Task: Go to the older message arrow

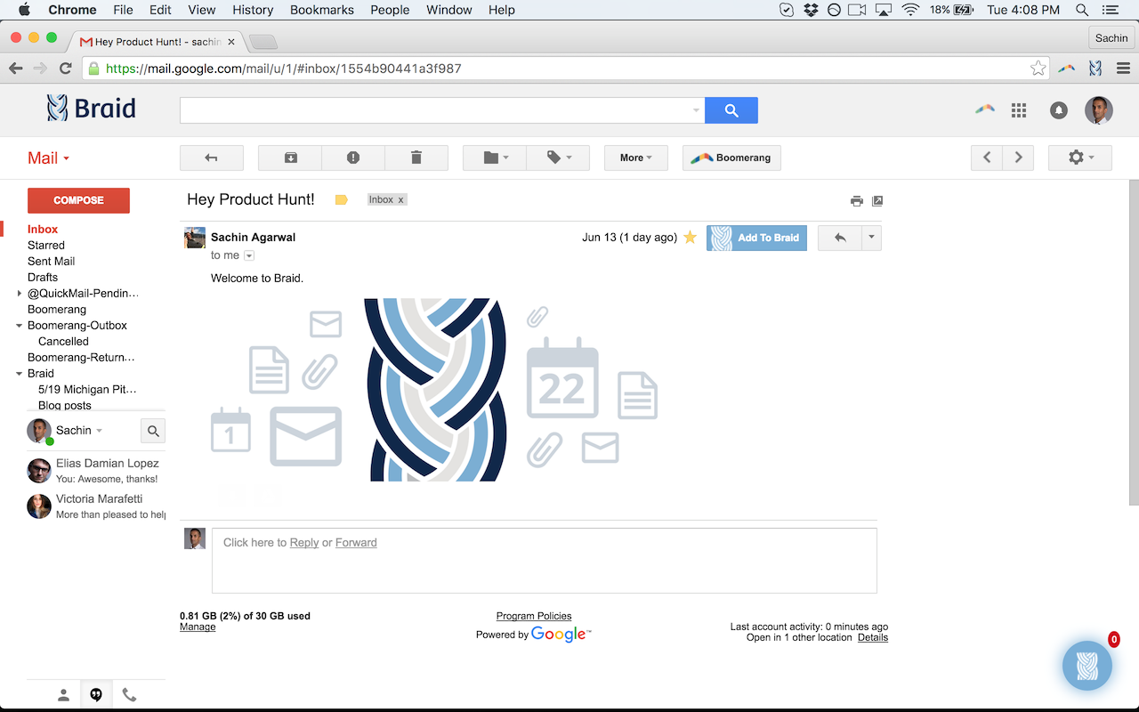Action: (1018, 158)
